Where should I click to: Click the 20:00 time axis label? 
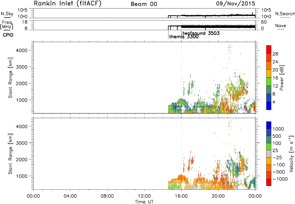point(218,196)
